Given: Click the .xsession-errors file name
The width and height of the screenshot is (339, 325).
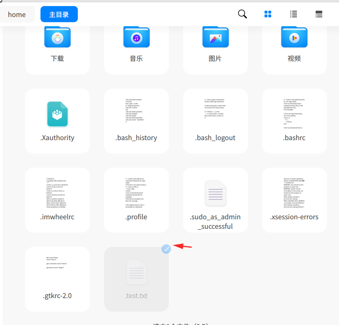Looking at the screenshot, I should point(294,217).
